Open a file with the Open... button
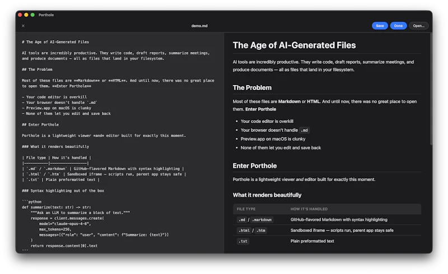This screenshot has height=274, width=448. pyautogui.click(x=418, y=26)
